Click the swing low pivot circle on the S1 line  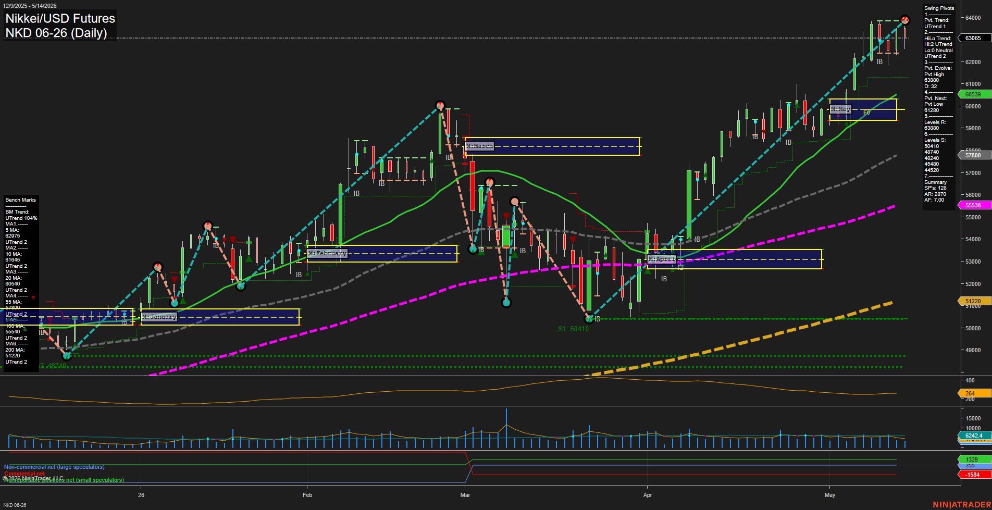pyautogui.click(x=589, y=318)
